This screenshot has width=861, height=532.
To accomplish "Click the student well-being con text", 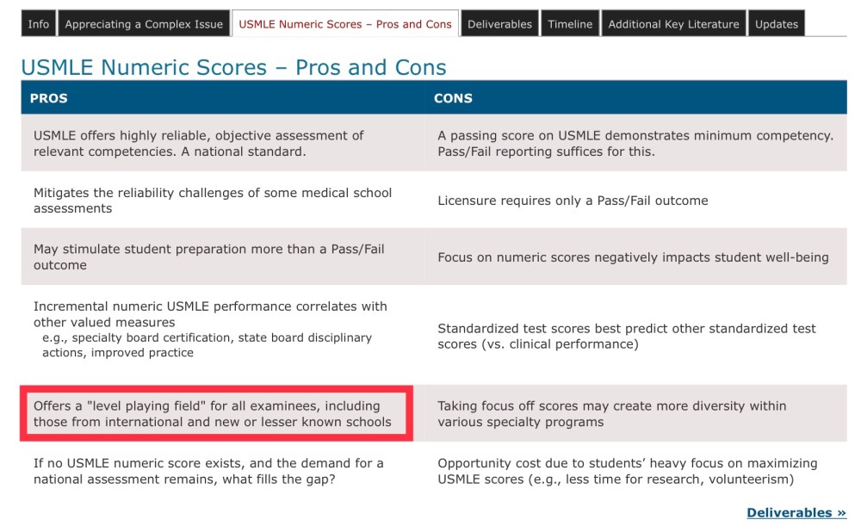I will (633, 257).
